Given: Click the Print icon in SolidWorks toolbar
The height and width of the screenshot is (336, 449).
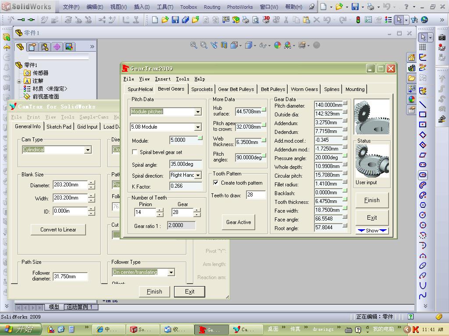Looking at the screenshot, I should [x=246, y=20].
